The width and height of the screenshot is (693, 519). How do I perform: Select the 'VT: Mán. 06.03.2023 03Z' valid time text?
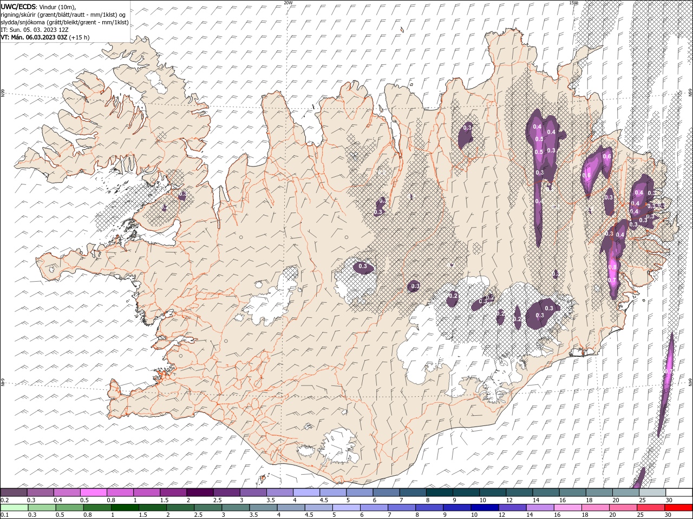[34, 37]
